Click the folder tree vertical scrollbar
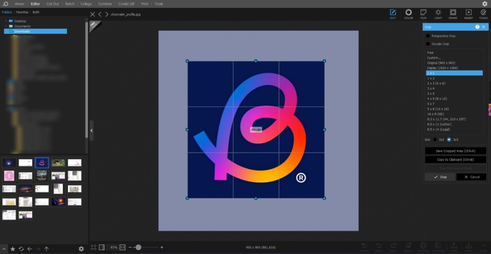The height and width of the screenshot is (254, 491). pyautogui.click(x=87, y=80)
